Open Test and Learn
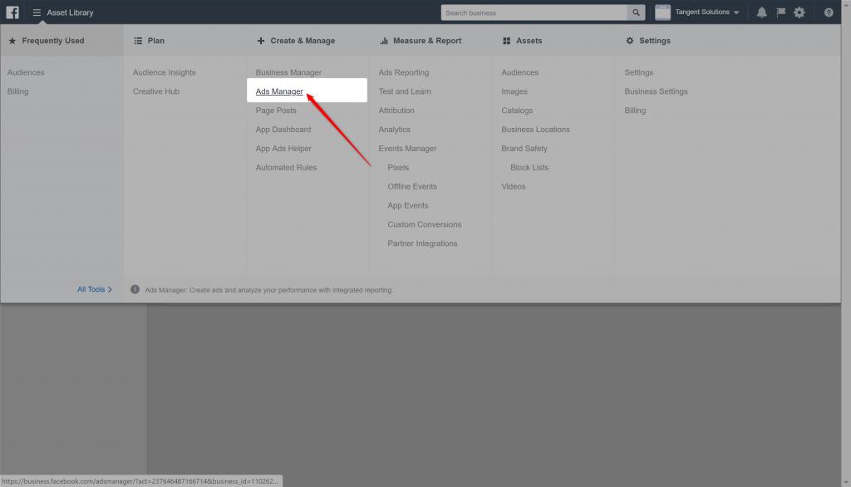Screen dimensions: 851x487 [x=405, y=91]
